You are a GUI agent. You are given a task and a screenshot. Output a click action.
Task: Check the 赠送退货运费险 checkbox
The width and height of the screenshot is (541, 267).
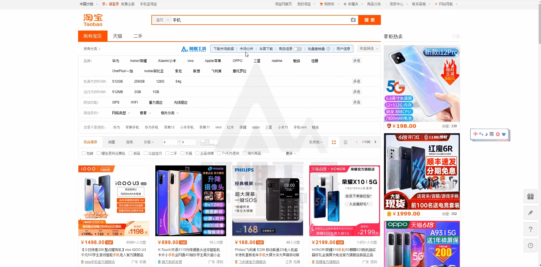point(98,153)
